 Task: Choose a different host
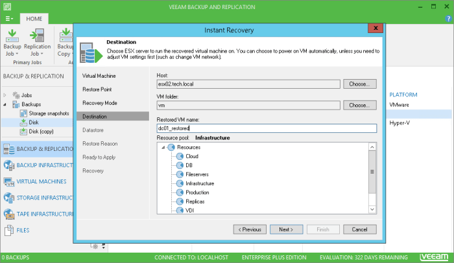point(360,84)
